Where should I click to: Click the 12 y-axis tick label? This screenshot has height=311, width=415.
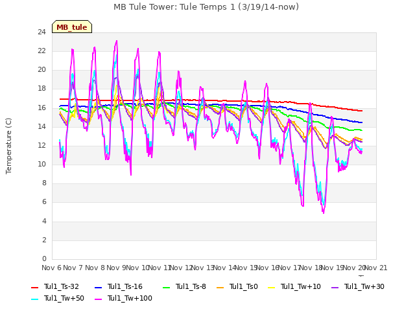click(41, 145)
